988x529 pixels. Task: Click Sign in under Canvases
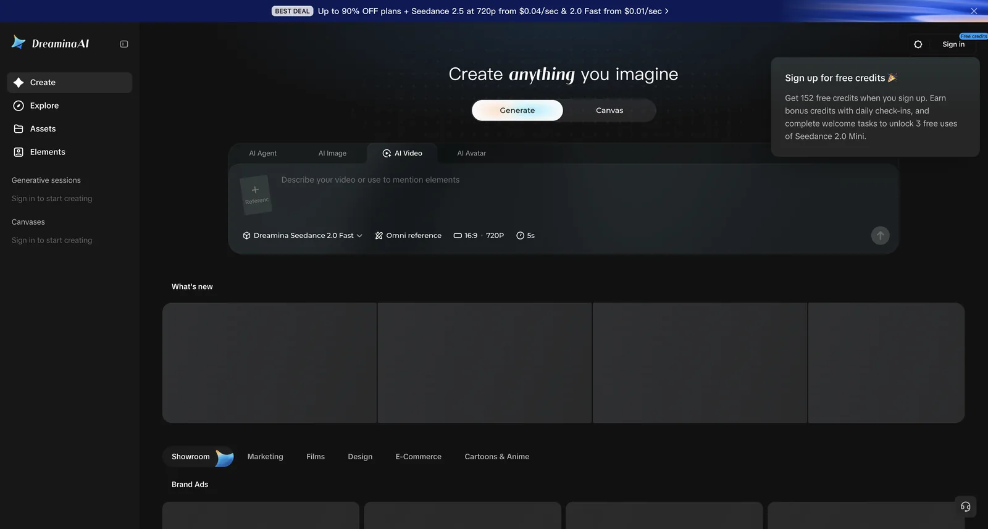(52, 241)
